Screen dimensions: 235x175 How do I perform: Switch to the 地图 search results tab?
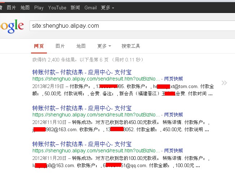(81, 46)
